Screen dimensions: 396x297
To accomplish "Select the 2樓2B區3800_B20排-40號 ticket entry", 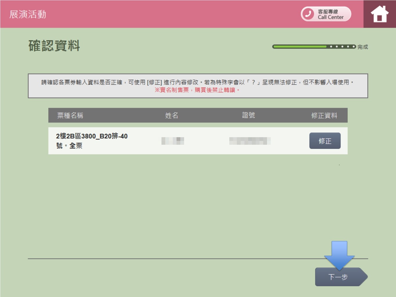I will tap(92, 141).
